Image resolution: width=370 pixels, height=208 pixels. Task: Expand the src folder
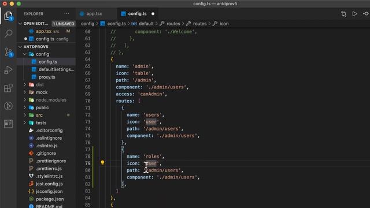25,115
